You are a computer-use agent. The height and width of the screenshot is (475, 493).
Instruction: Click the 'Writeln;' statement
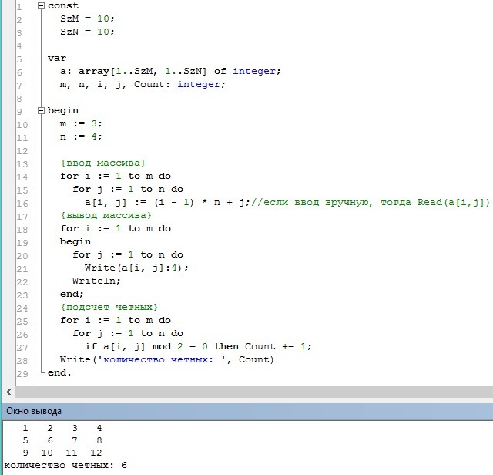96,281
